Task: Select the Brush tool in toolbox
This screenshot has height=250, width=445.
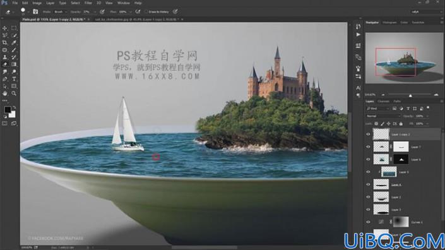Action: click(14, 50)
